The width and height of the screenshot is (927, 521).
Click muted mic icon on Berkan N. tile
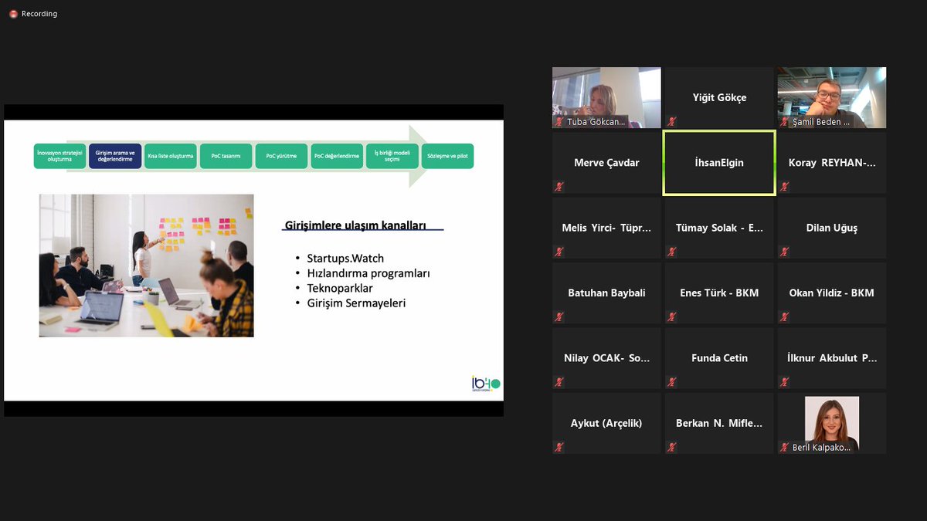(672, 447)
